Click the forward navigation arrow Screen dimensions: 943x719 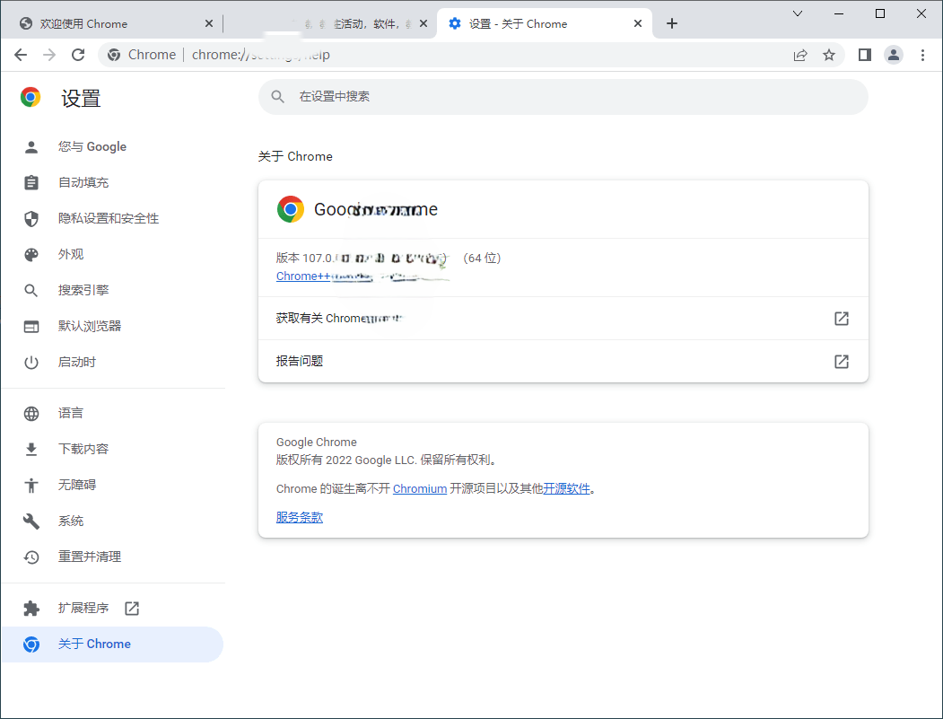(x=49, y=55)
